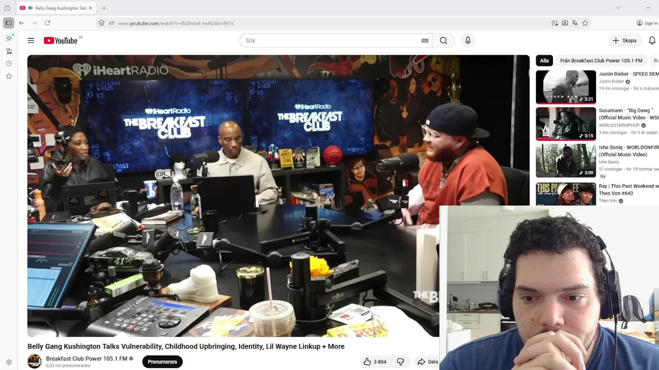Open Sosamann Big Dawg video title
This screenshot has width=659, height=370.
[629, 114]
